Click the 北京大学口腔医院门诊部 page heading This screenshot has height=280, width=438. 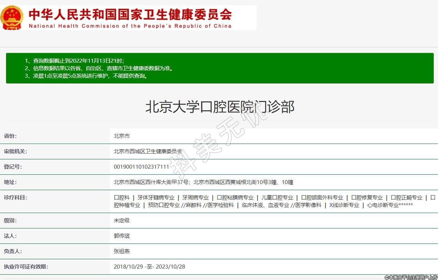point(219,107)
